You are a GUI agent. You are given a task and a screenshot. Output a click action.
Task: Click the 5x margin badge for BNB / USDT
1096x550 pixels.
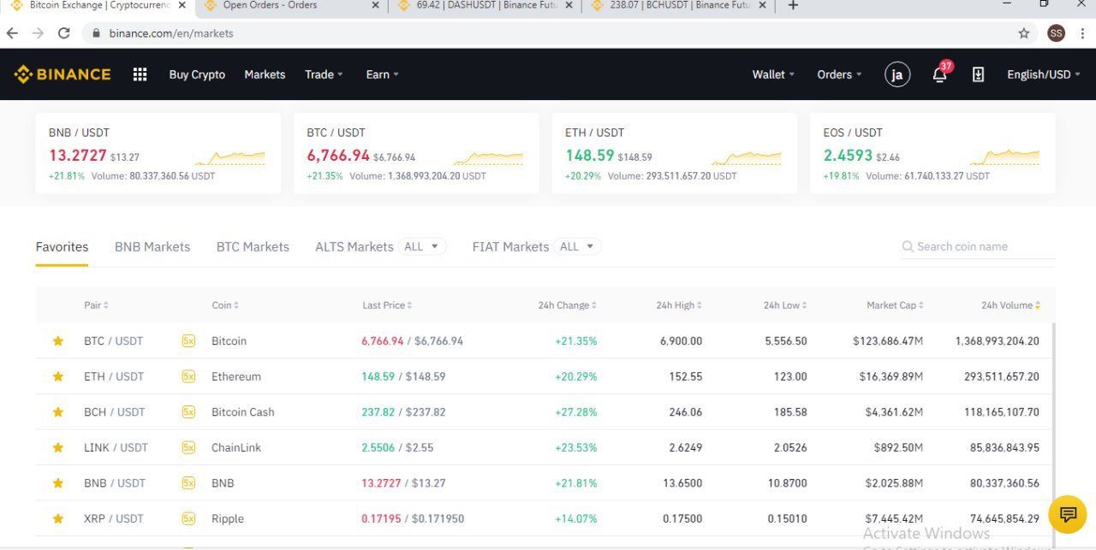pyautogui.click(x=188, y=483)
